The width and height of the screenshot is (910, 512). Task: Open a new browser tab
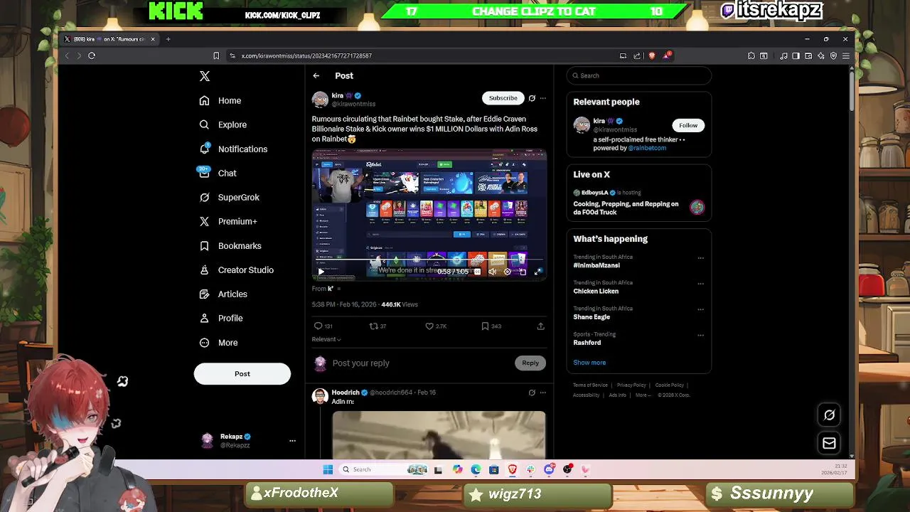(x=168, y=39)
